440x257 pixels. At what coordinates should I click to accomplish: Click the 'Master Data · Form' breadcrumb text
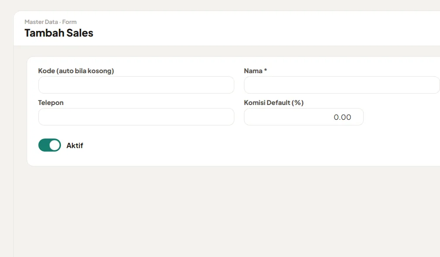click(51, 22)
